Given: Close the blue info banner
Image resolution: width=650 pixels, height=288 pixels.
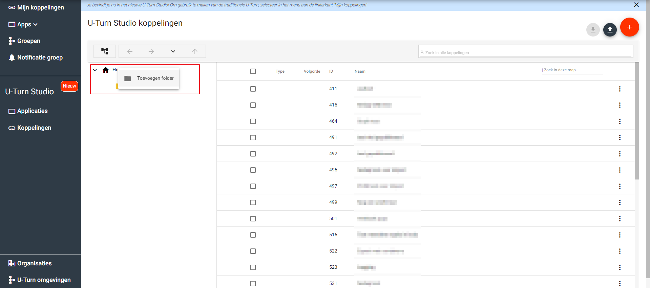Looking at the screenshot, I should pyautogui.click(x=636, y=5).
